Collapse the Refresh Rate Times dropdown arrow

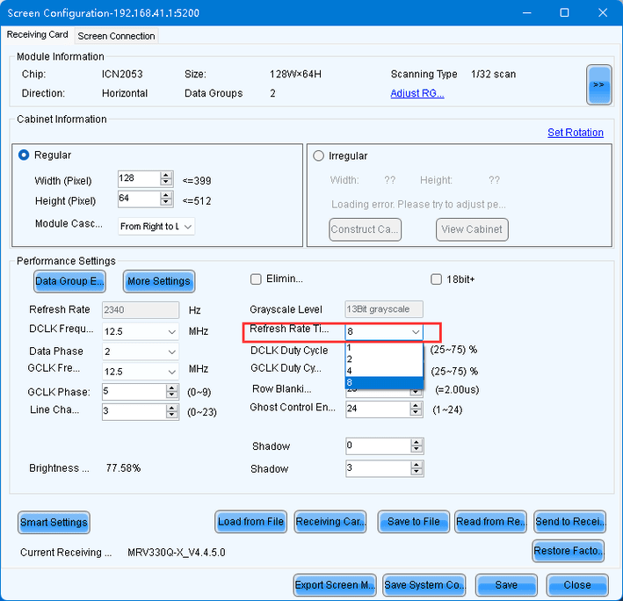[x=416, y=331]
